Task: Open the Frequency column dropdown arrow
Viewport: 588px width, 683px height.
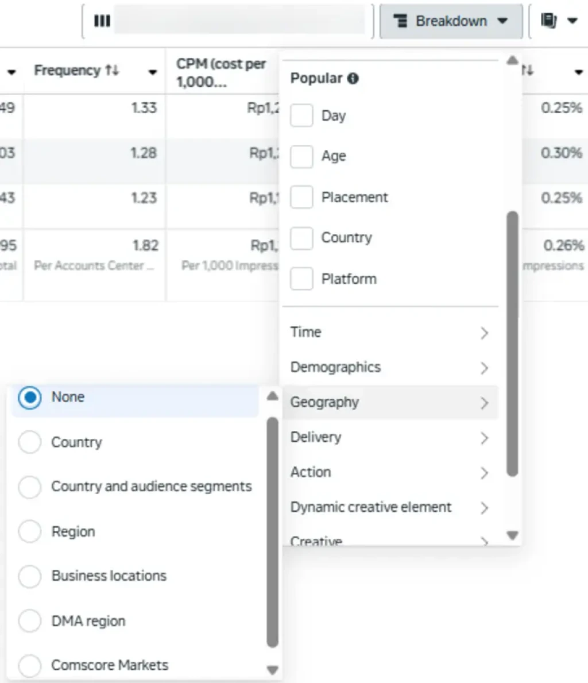Action: [152, 73]
